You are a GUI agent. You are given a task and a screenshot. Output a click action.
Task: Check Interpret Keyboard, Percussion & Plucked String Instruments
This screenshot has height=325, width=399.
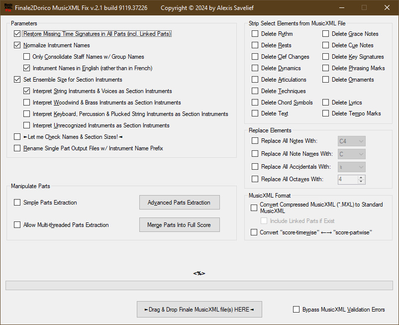[x=26, y=114]
